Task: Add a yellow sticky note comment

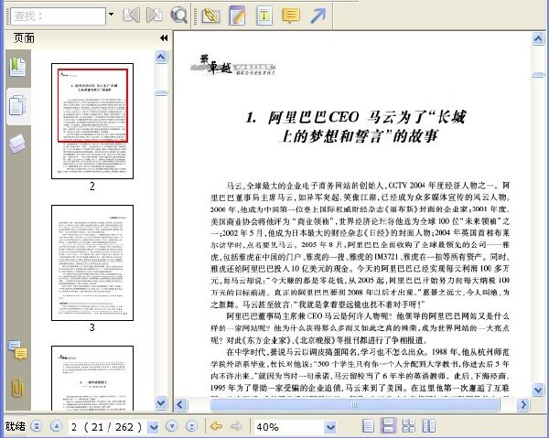Action: click(291, 16)
